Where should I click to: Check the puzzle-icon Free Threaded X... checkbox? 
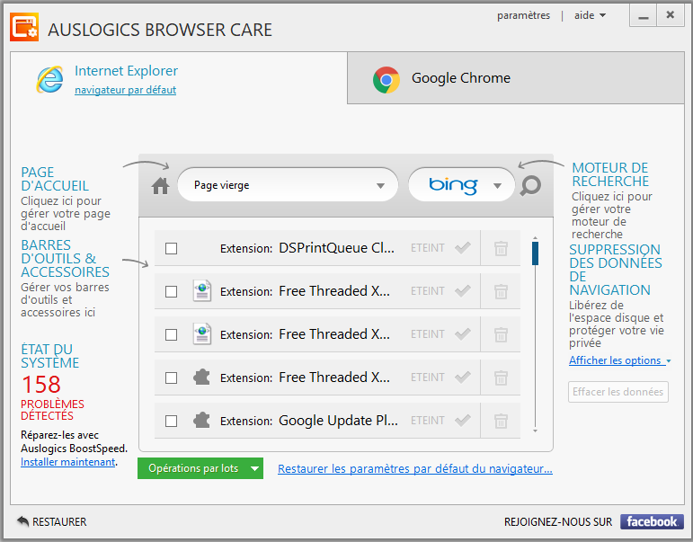[x=171, y=378]
